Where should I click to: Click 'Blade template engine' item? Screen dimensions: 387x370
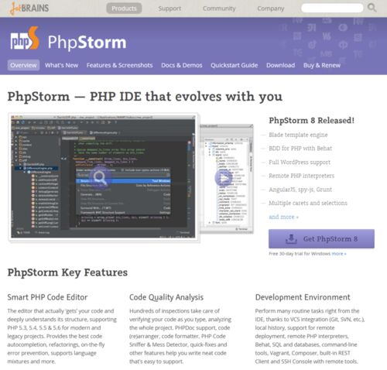coord(298,135)
